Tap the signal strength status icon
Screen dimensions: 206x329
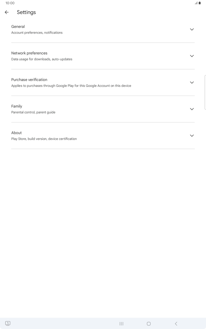click(x=196, y=3)
